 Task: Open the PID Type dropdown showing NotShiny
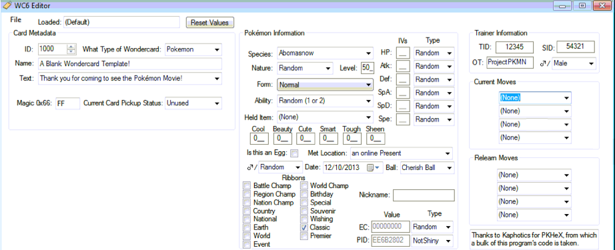432,241
